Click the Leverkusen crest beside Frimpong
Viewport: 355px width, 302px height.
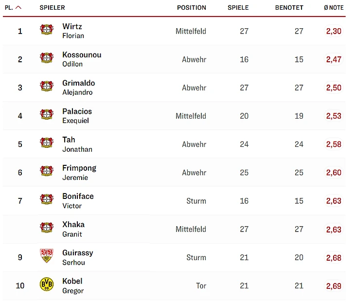47,172
